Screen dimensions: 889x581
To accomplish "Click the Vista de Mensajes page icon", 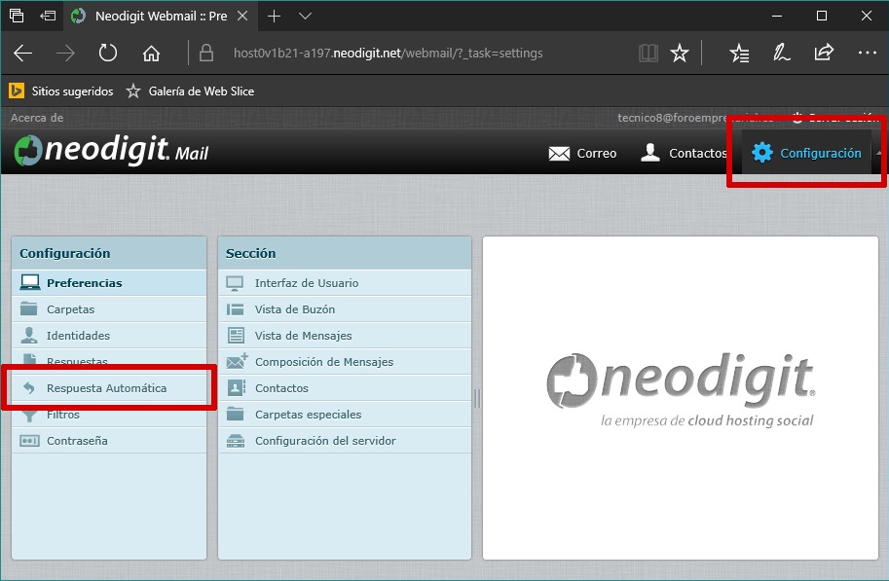I will click(236, 336).
